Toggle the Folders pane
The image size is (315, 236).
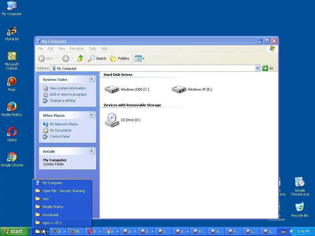click(x=120, y=58)
